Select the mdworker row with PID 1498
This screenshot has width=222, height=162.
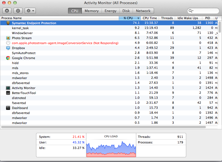tap(109, 78)
